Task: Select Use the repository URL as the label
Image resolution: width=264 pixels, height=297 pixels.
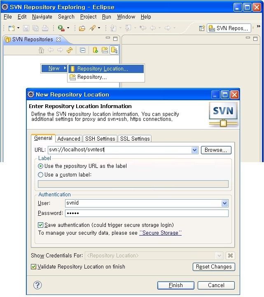Action: [82, 166]
